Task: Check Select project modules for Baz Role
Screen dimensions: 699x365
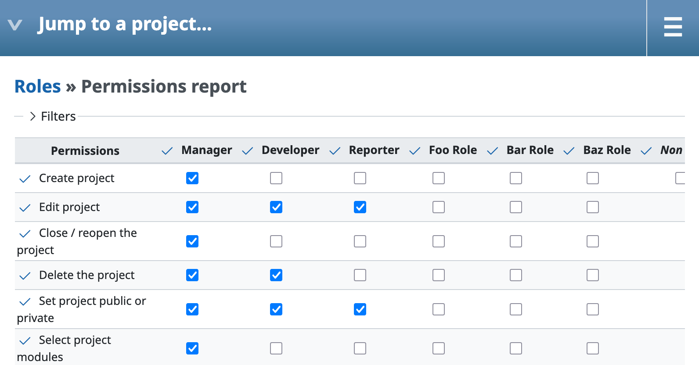Action: pyautogui.click(x=593, y=348)
